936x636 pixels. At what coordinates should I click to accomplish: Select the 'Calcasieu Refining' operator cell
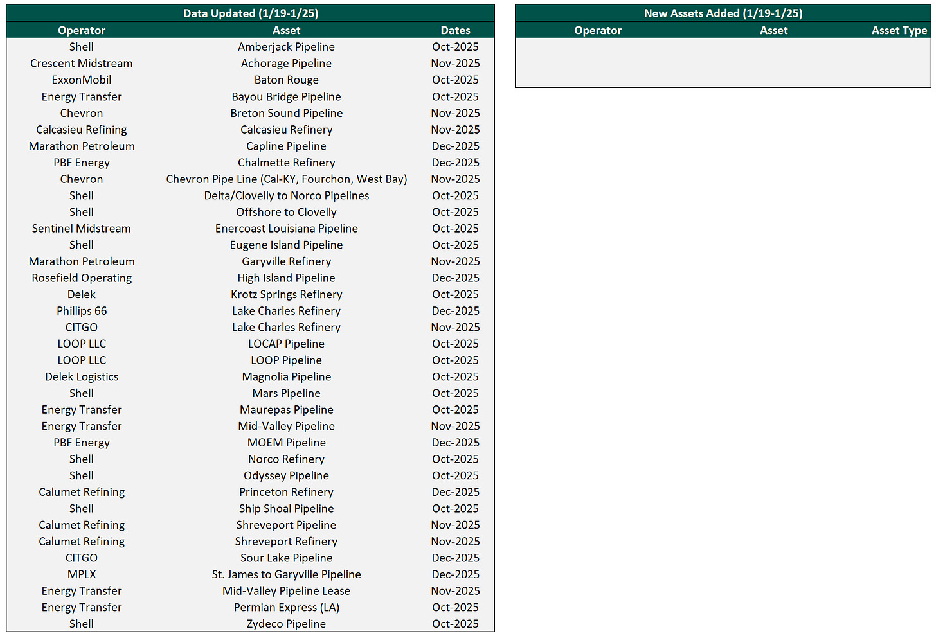pos(82,129)
